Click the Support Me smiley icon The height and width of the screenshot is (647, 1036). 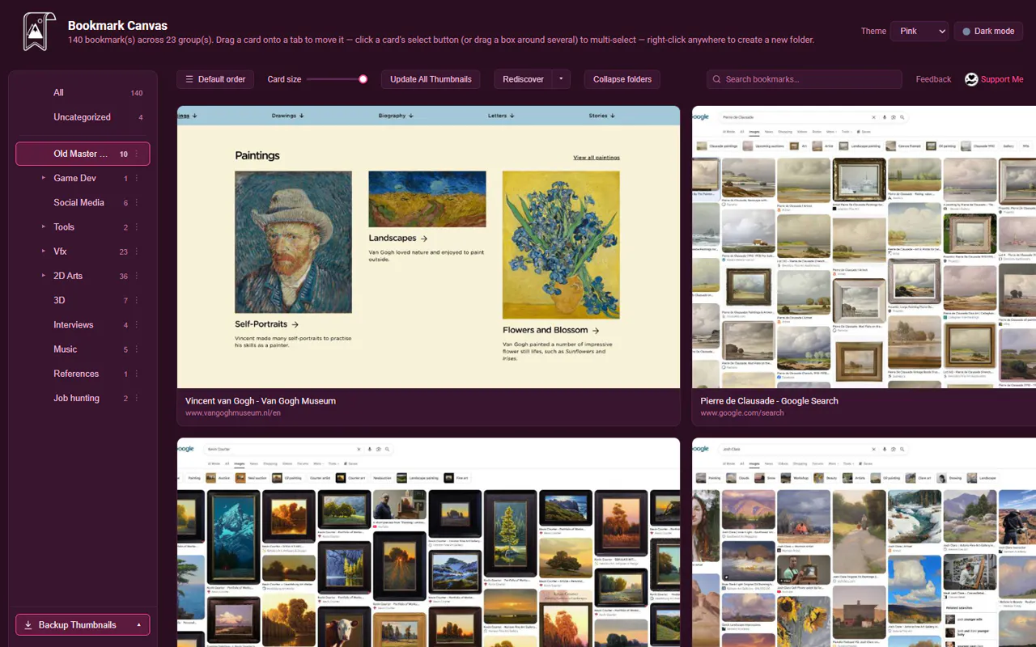click(971, 79)
